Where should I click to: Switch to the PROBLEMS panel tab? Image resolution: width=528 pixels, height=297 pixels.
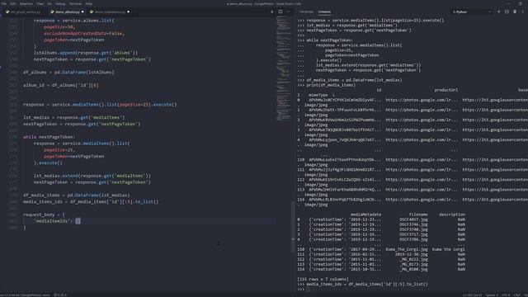[306, 12]
